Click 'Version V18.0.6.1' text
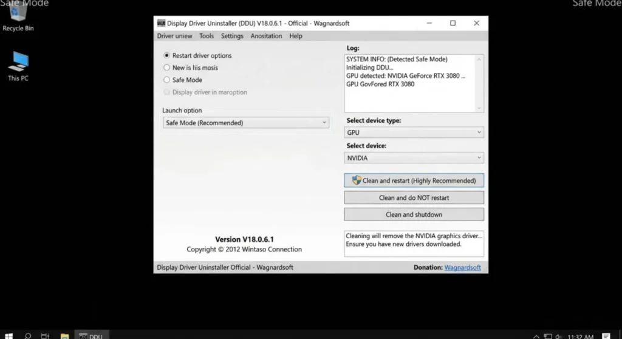 [244, 239]
